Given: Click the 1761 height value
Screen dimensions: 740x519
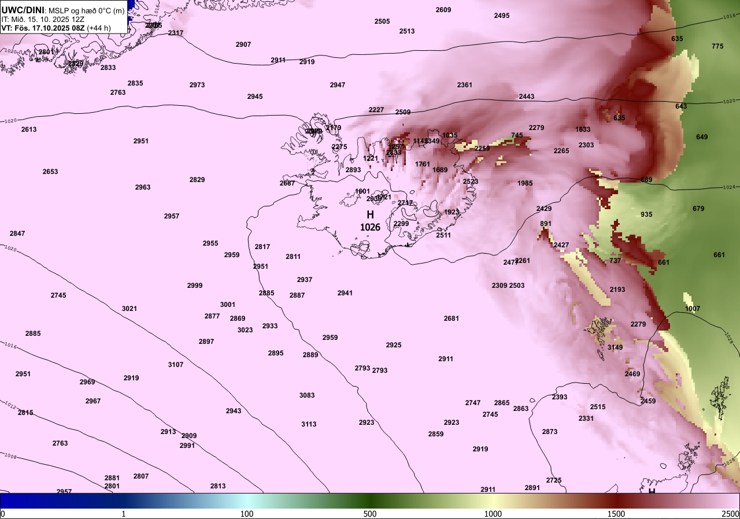Looking at the screenshot, I should coord(423,164).
